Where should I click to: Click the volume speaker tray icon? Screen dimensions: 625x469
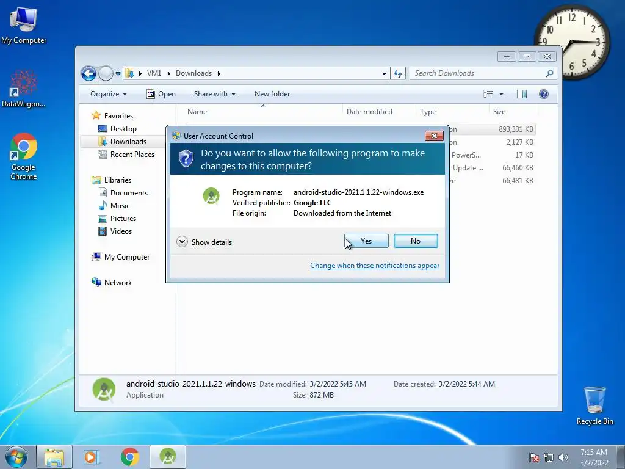(x=563, y=457)
